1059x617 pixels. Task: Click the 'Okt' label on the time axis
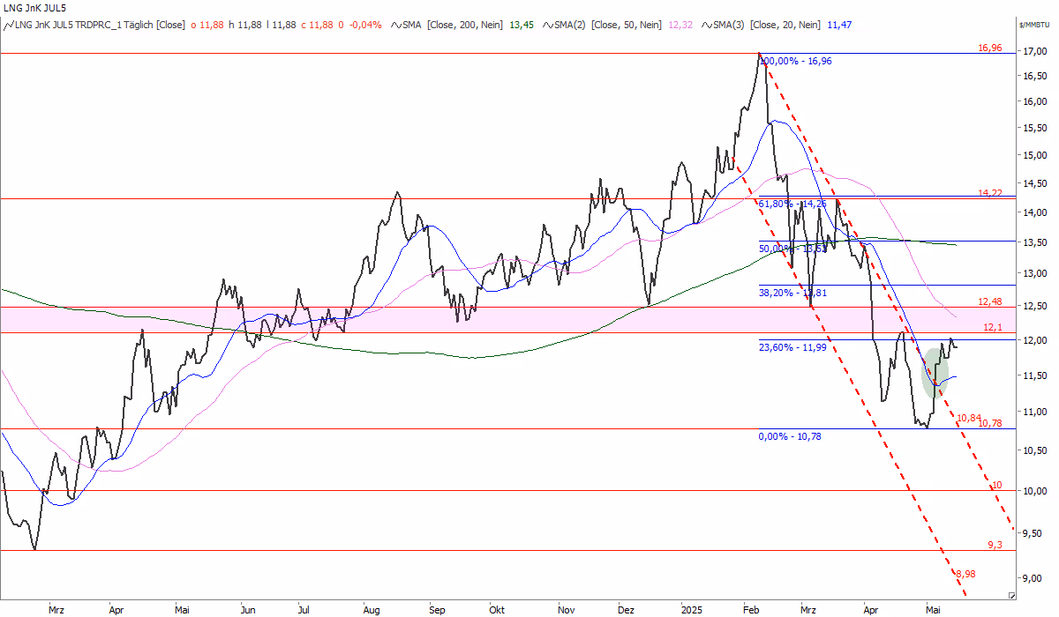tap(497, 609)
